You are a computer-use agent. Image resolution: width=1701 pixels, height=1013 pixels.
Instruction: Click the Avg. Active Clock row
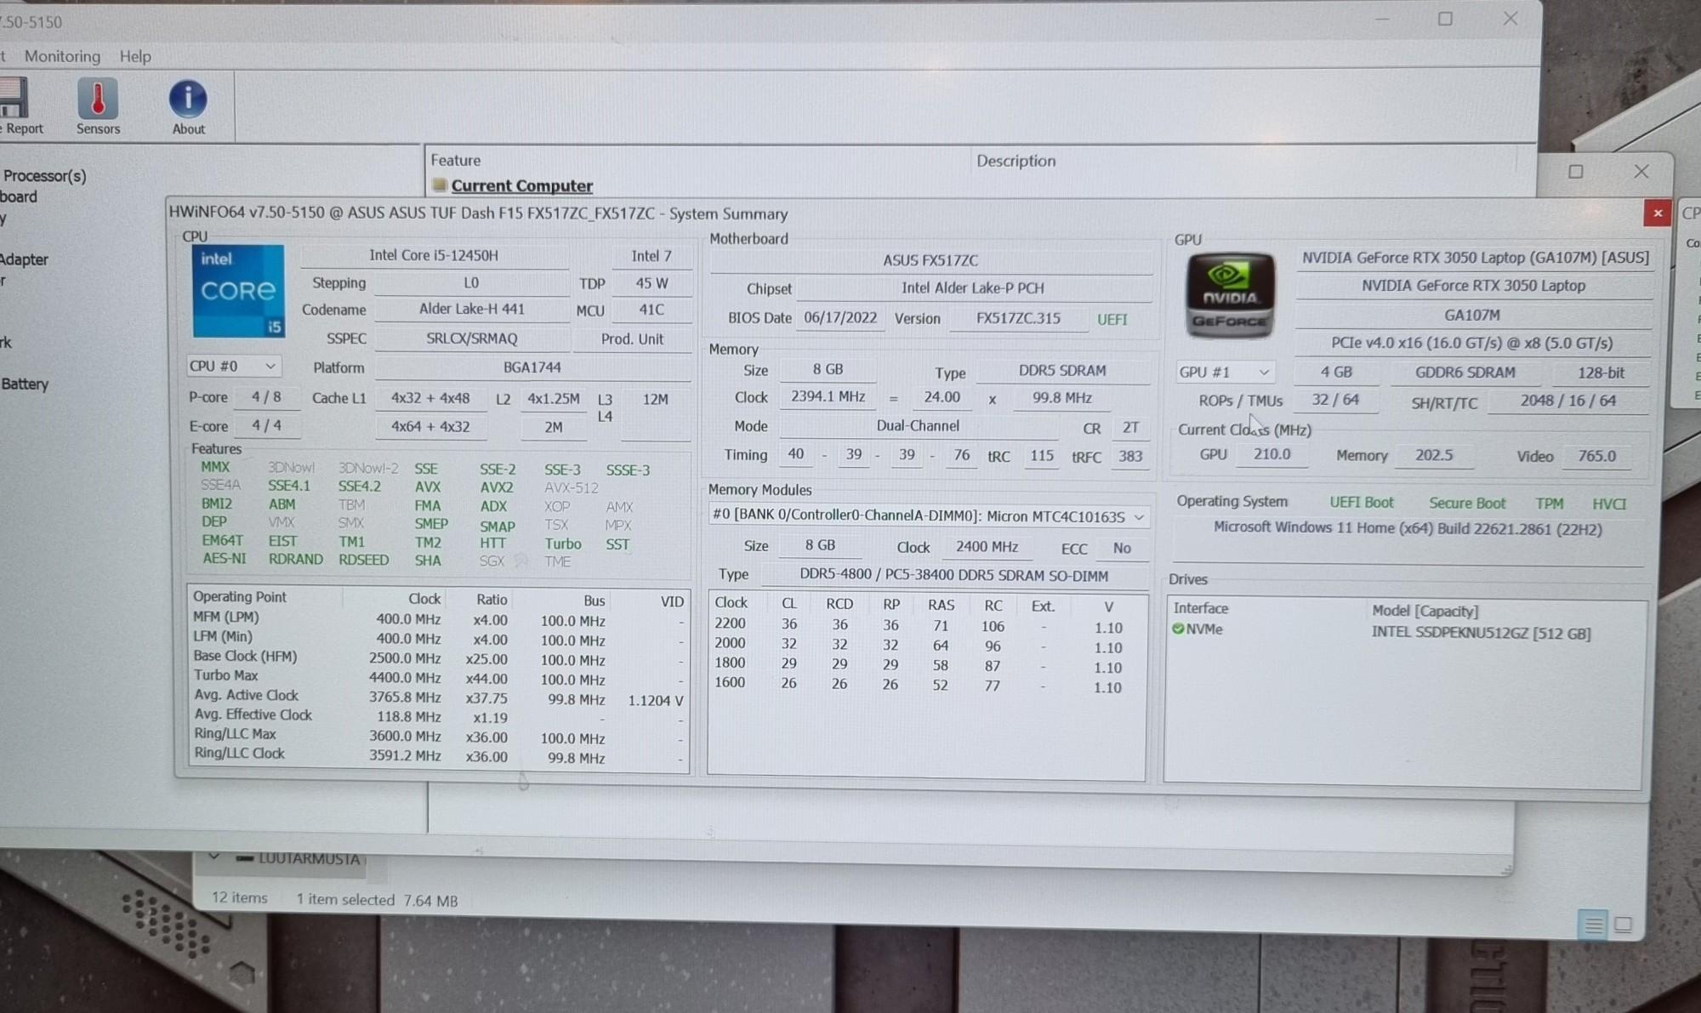tap(438, 698)
